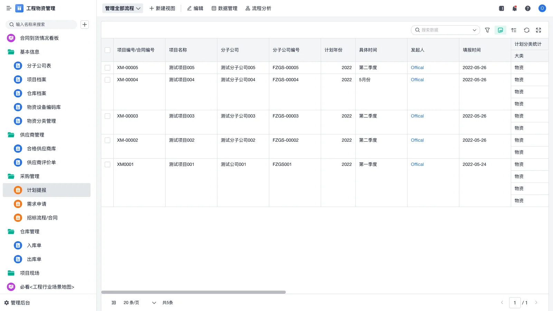Check the XM-00004 row checkbox
553x311 pixels.
click(107, 80)
